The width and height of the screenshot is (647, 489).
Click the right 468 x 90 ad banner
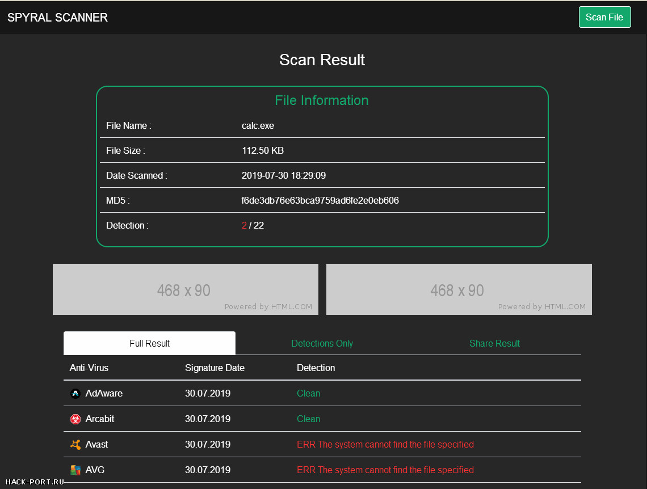tap(459, 289)
